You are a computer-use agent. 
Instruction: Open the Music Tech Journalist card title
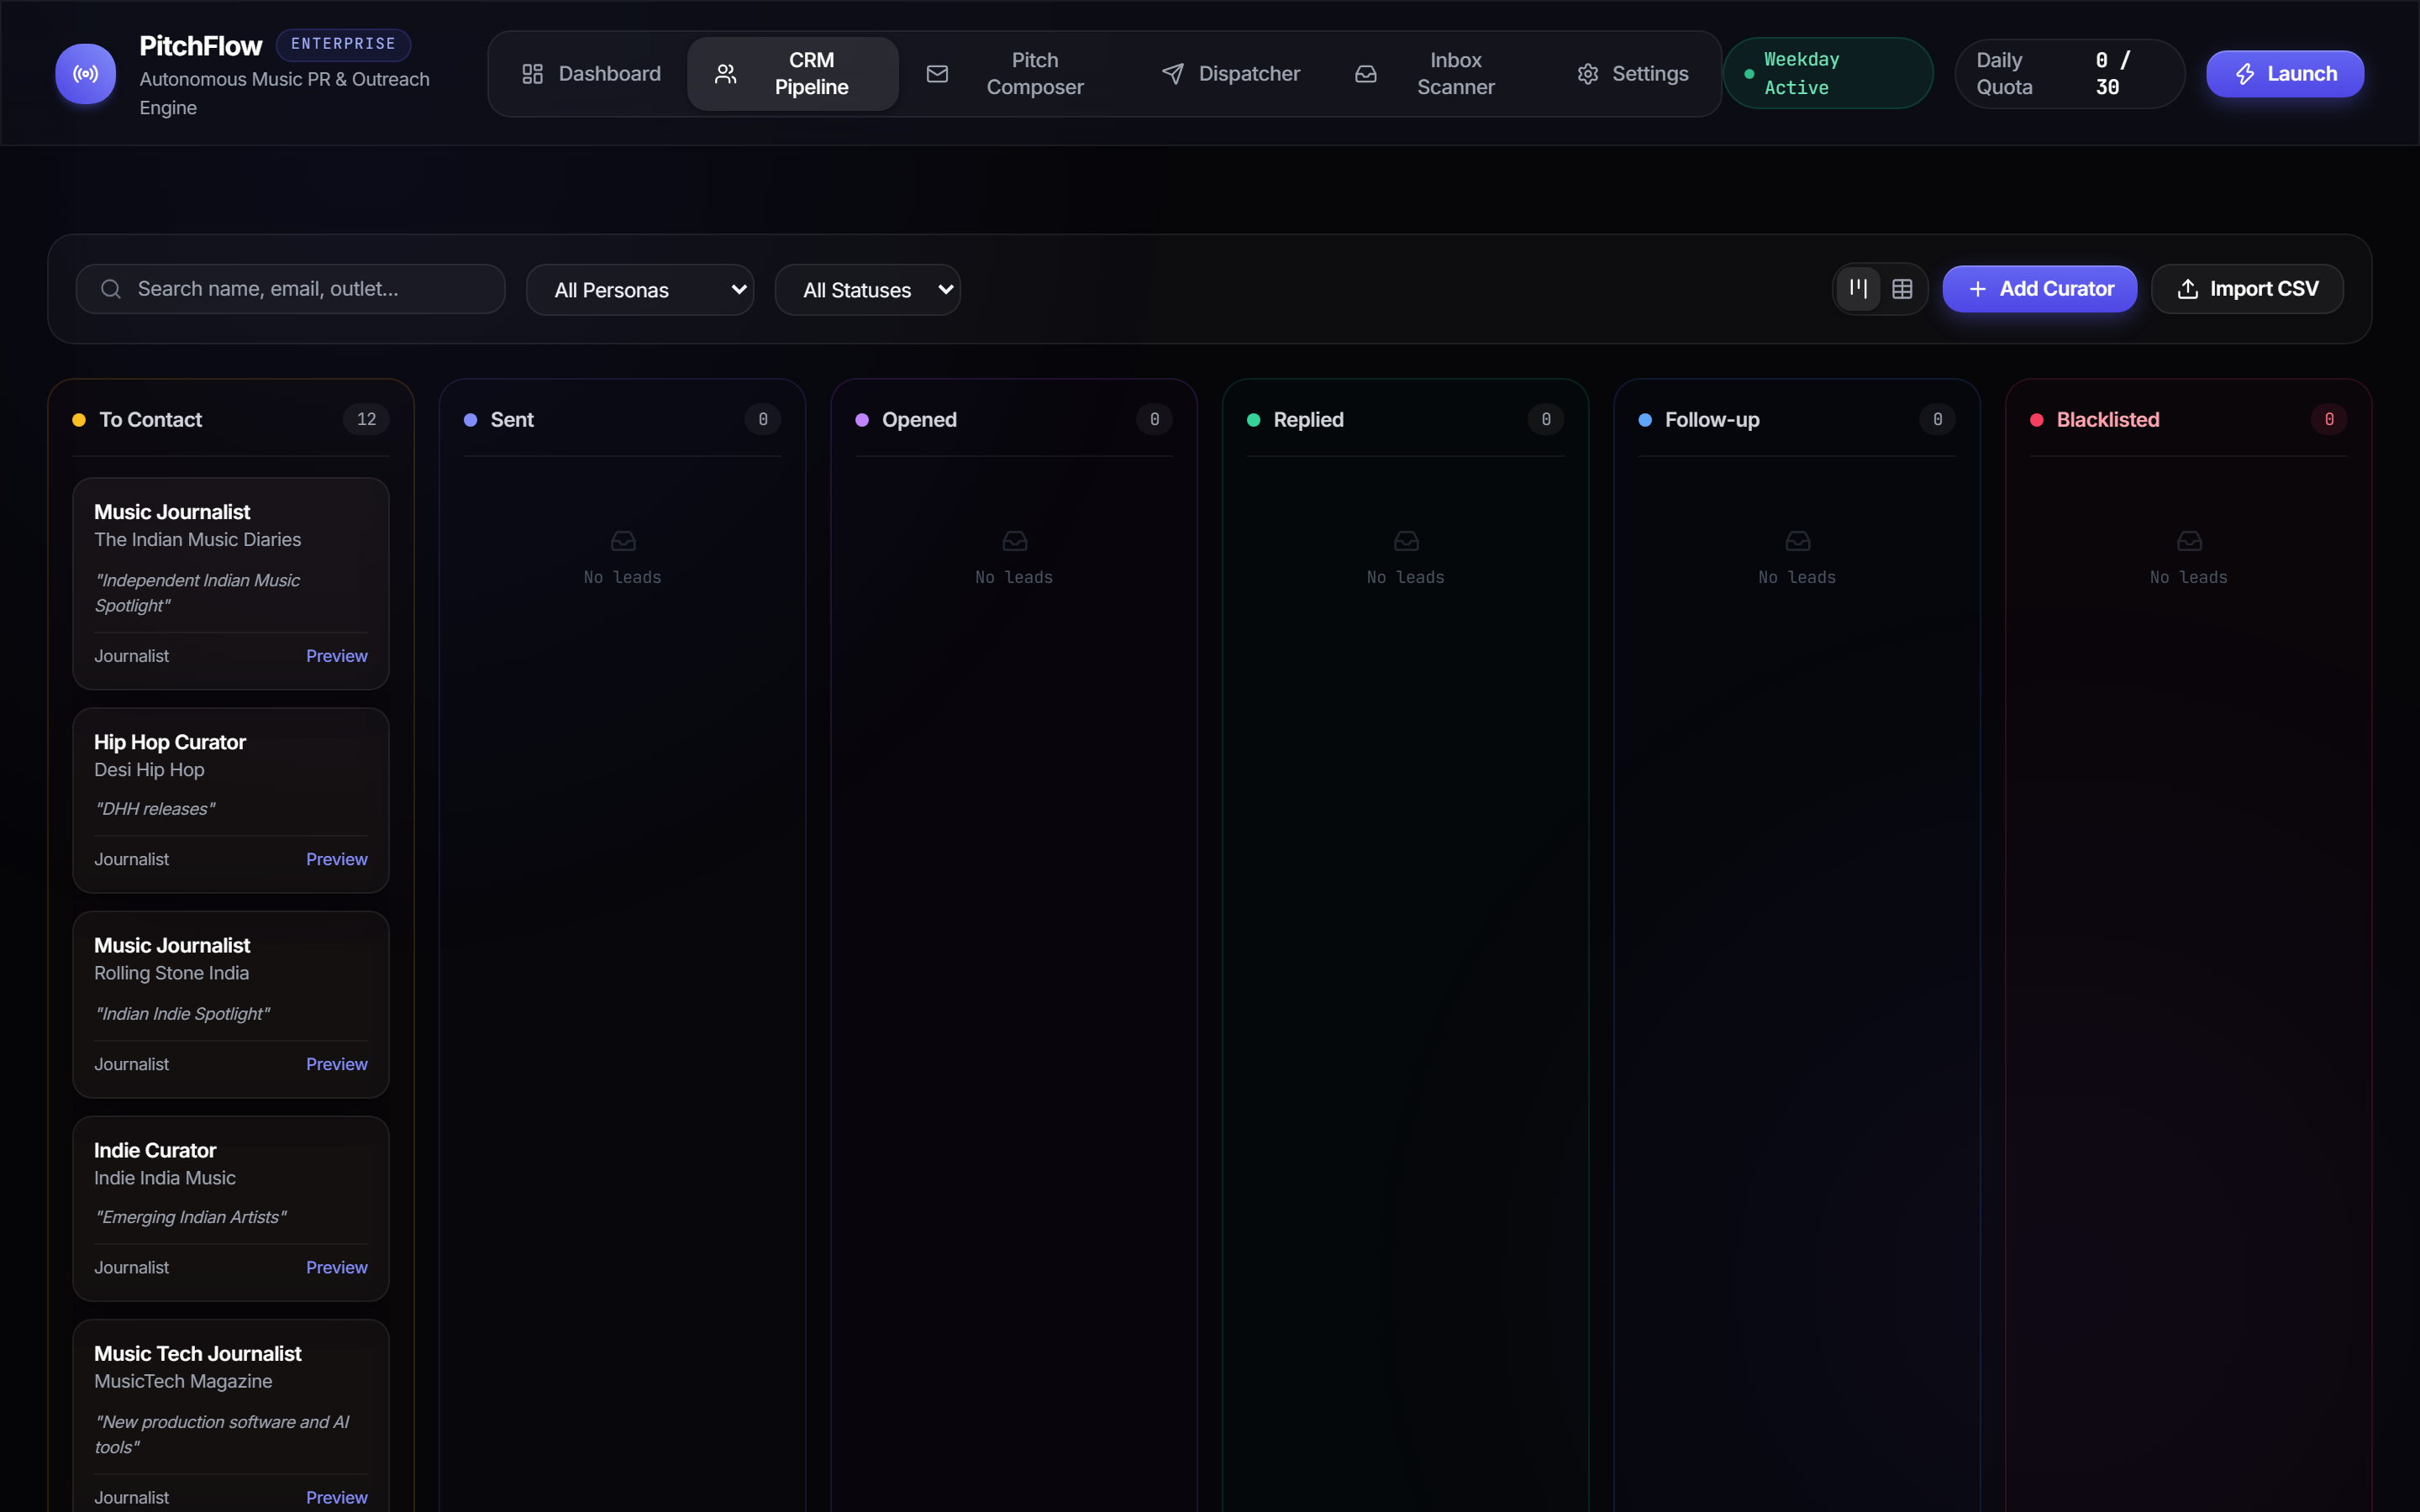pos(197,1354)
